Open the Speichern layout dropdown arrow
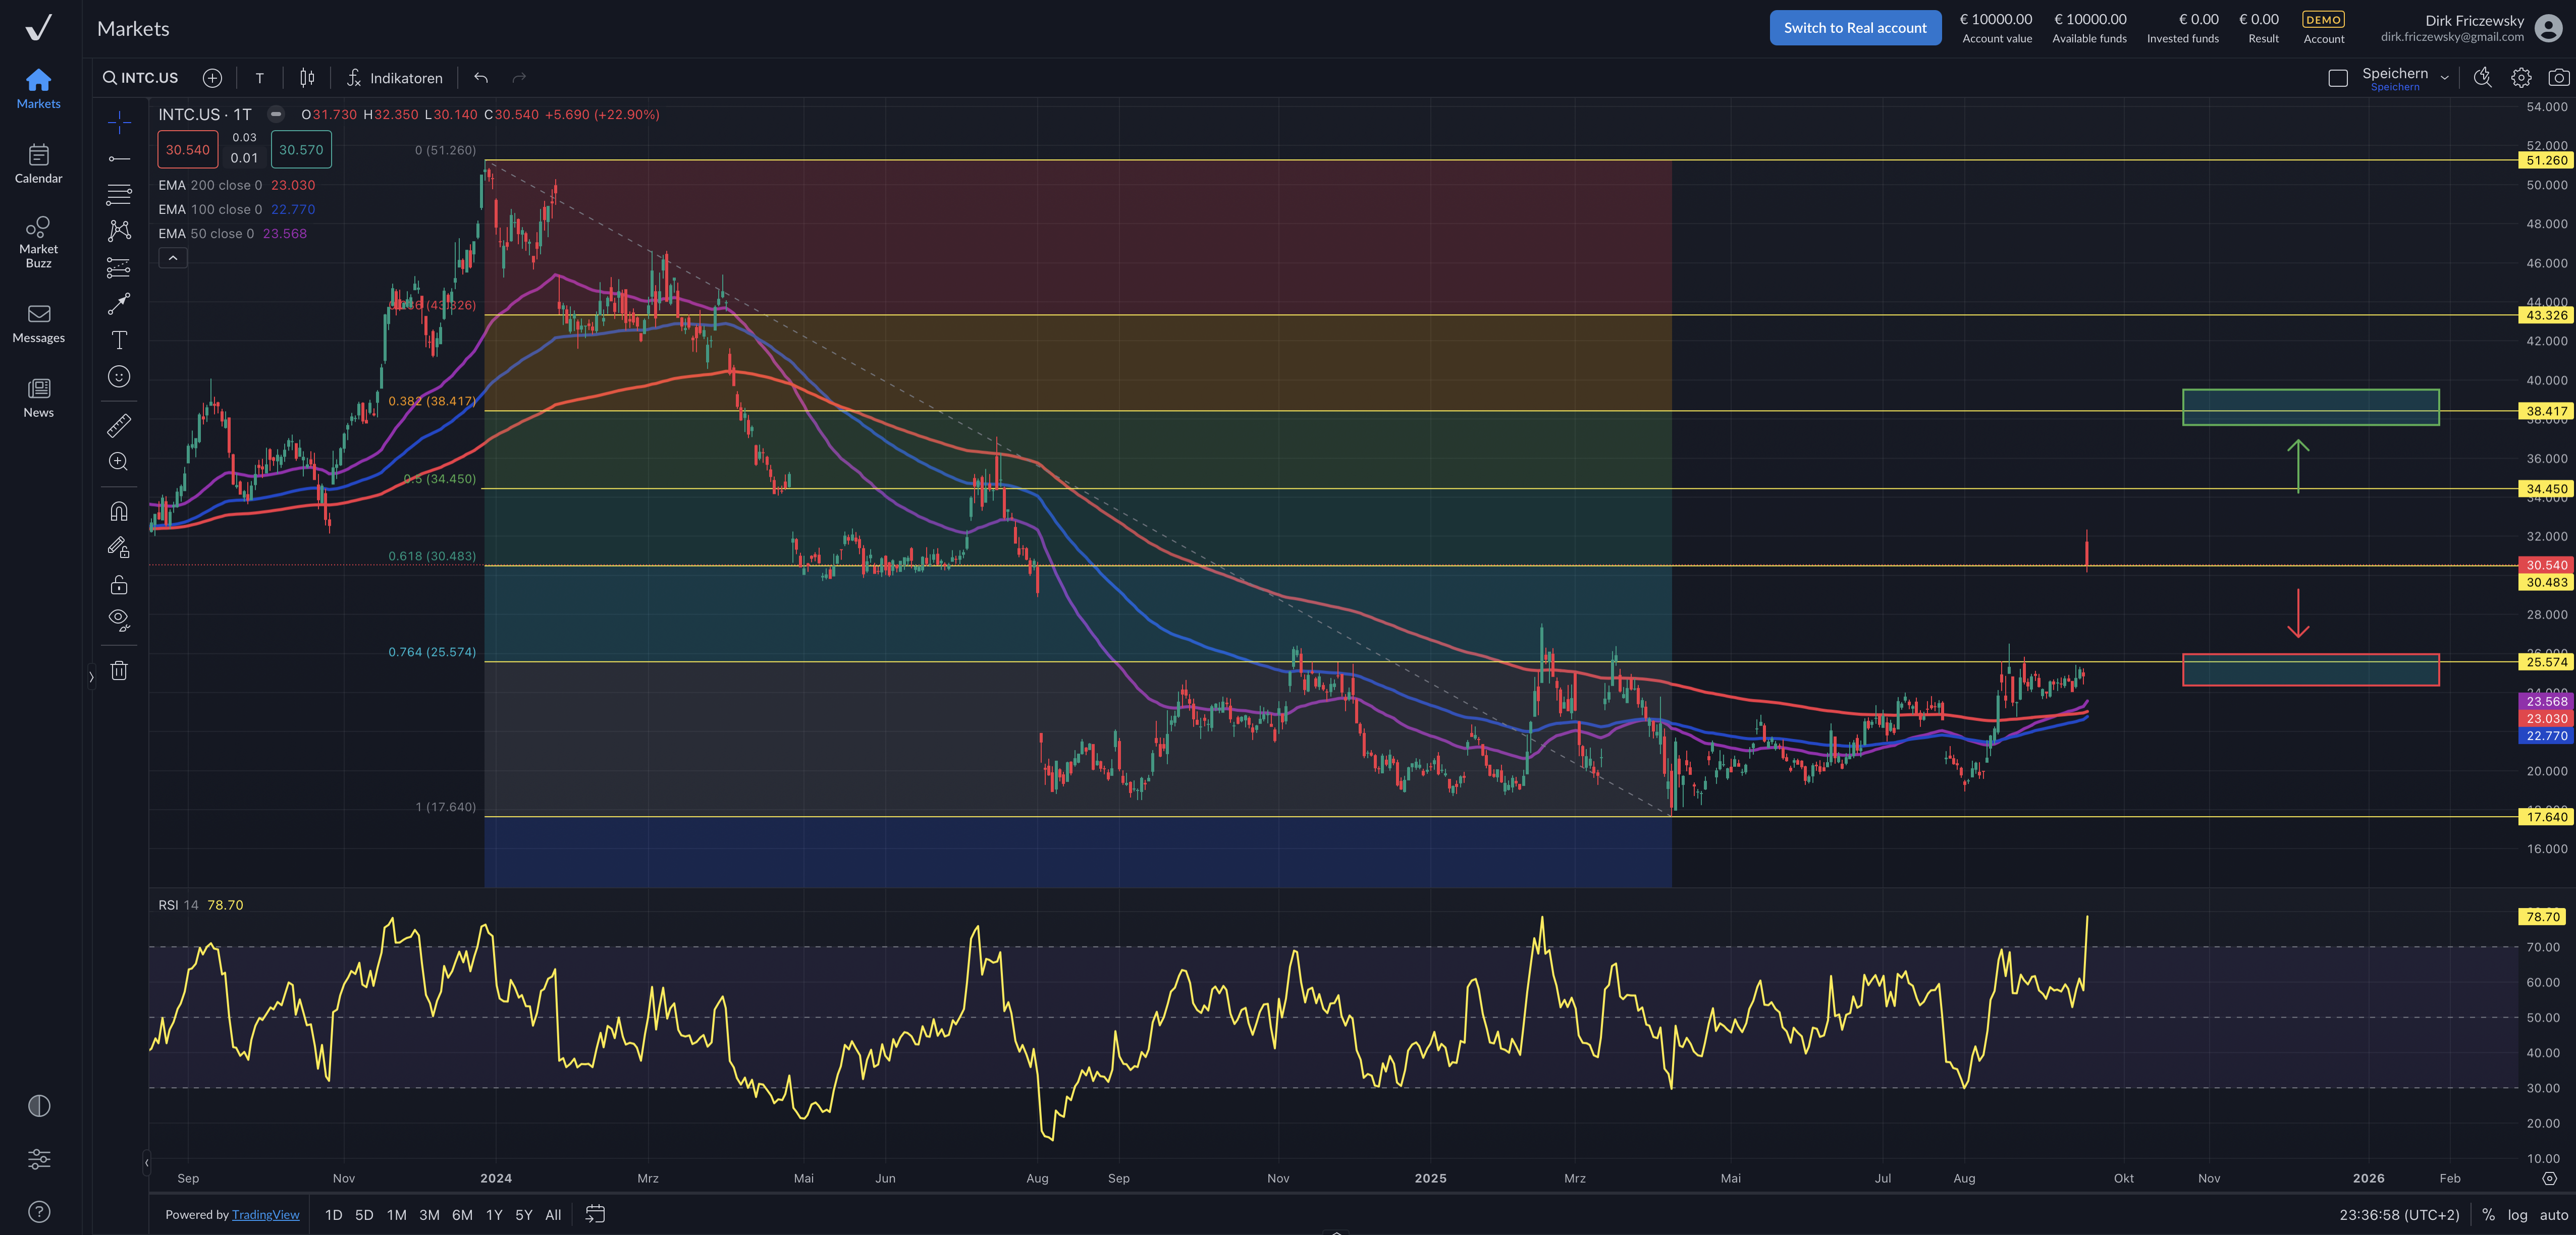This screenshot has height=1235, width=2576. coord(2444,78)
